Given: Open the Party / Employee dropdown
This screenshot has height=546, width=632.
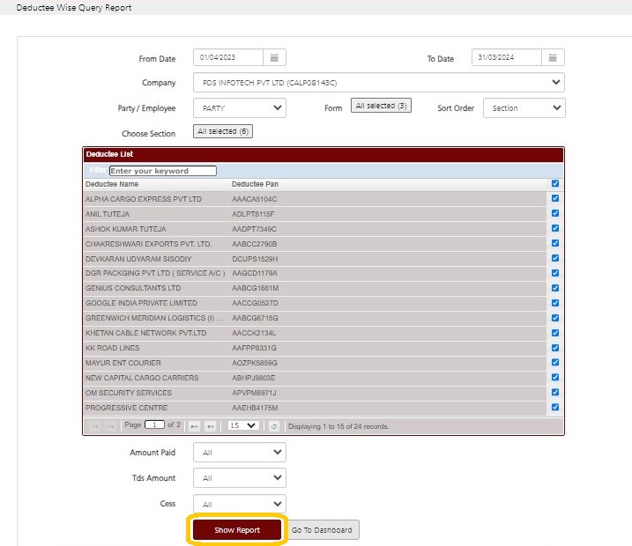Looking at the screenshot, I should 240,108.
